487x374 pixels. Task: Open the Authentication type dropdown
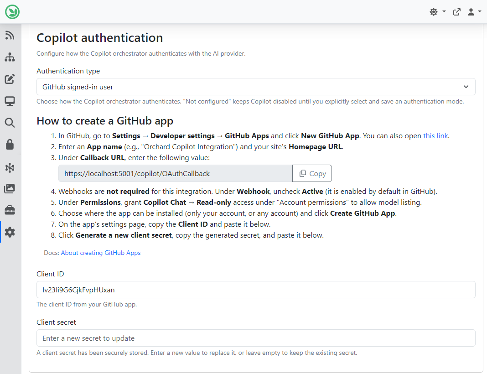pos(256,87)
